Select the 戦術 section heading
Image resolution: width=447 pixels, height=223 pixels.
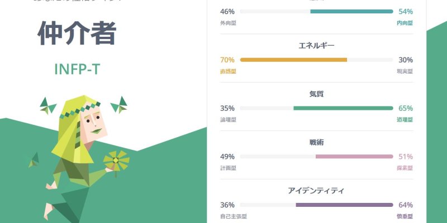point(316,143)
